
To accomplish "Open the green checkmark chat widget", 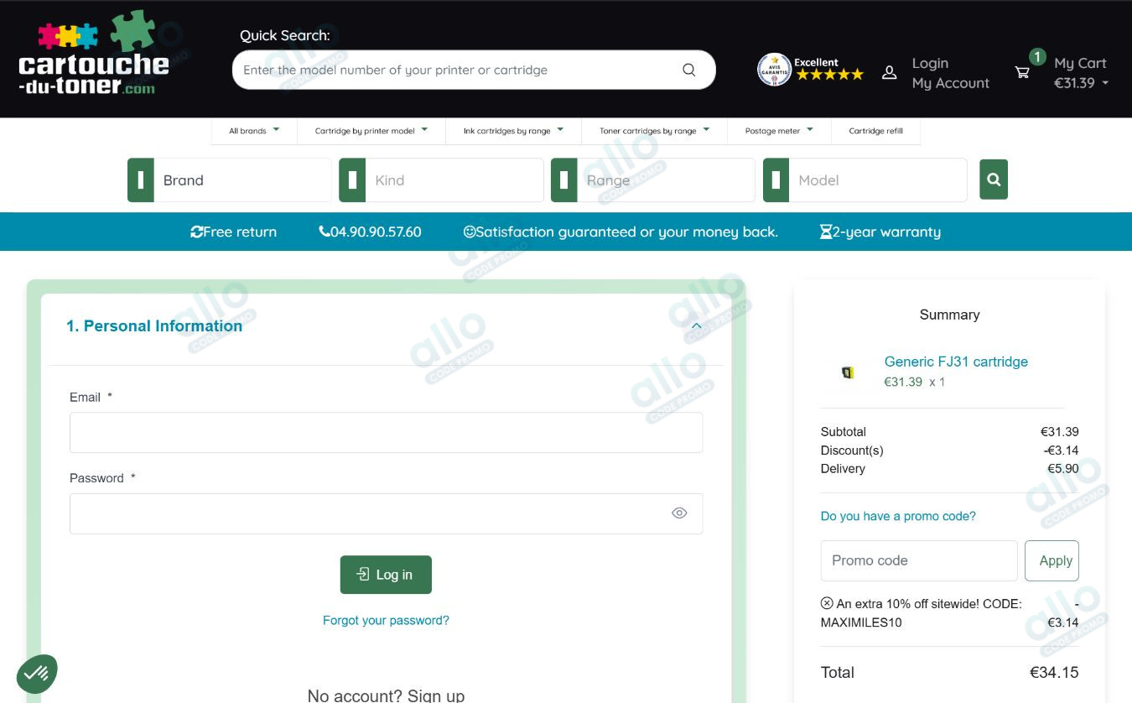I will coord(36,673).
